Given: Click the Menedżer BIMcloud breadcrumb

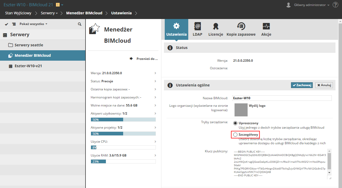Looking at the screenshot, I should click(x=84, y=13).
